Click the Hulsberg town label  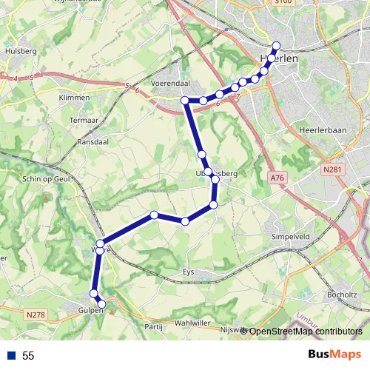tap(21, 51)
